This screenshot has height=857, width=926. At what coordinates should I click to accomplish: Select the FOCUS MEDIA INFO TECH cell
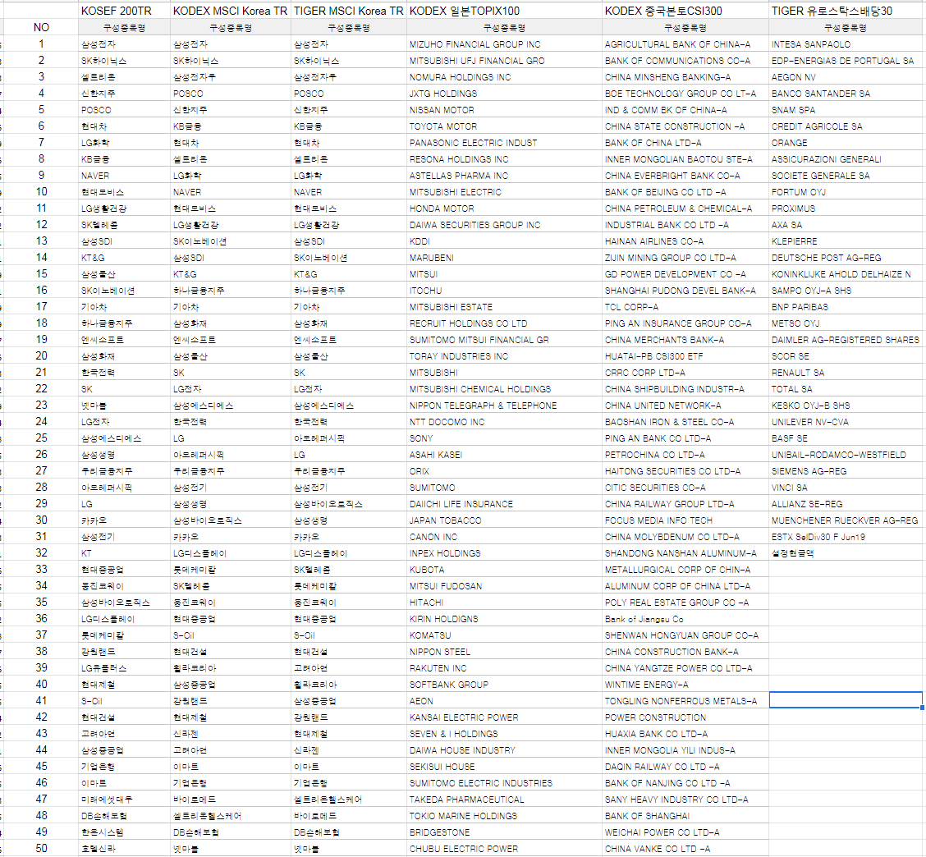(x=685, y=520)
